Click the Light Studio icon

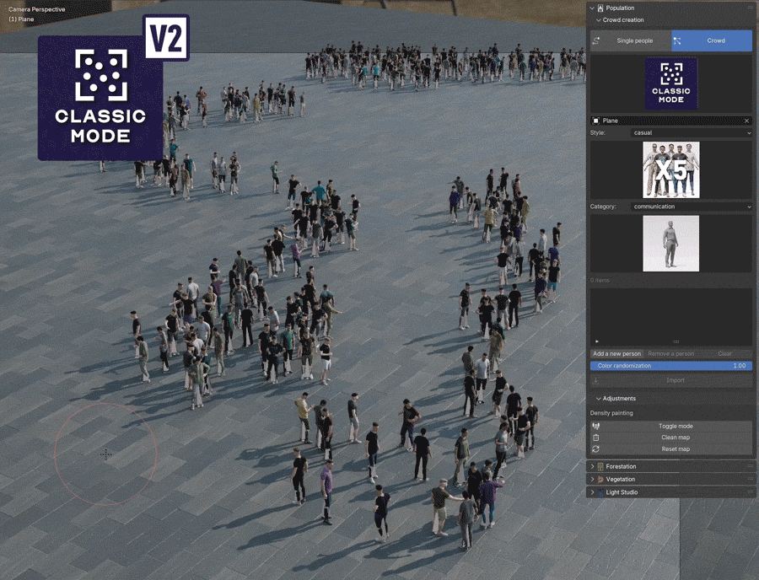(x=600, y=492)
